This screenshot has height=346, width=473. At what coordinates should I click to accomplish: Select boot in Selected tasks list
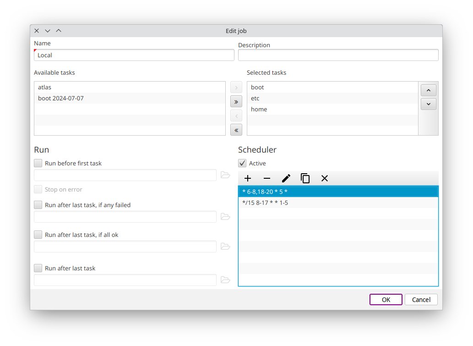click(x=332, y=87)
